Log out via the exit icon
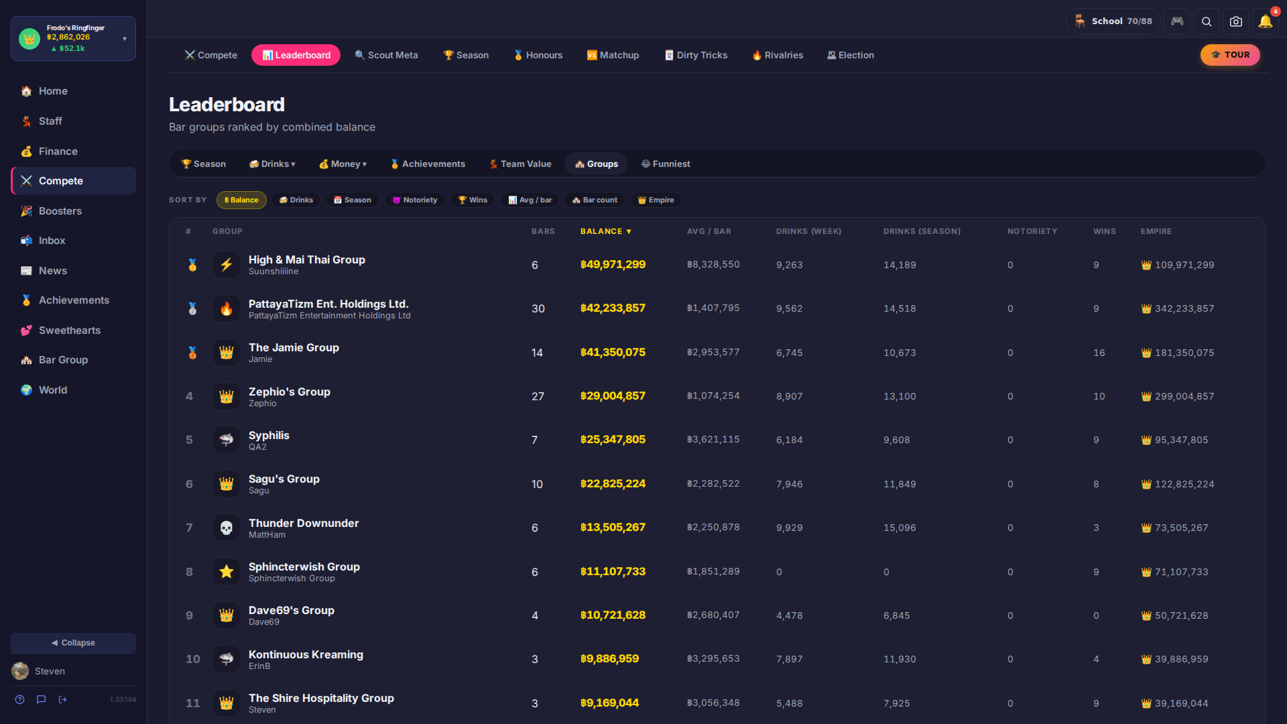 tap(62, 699)
